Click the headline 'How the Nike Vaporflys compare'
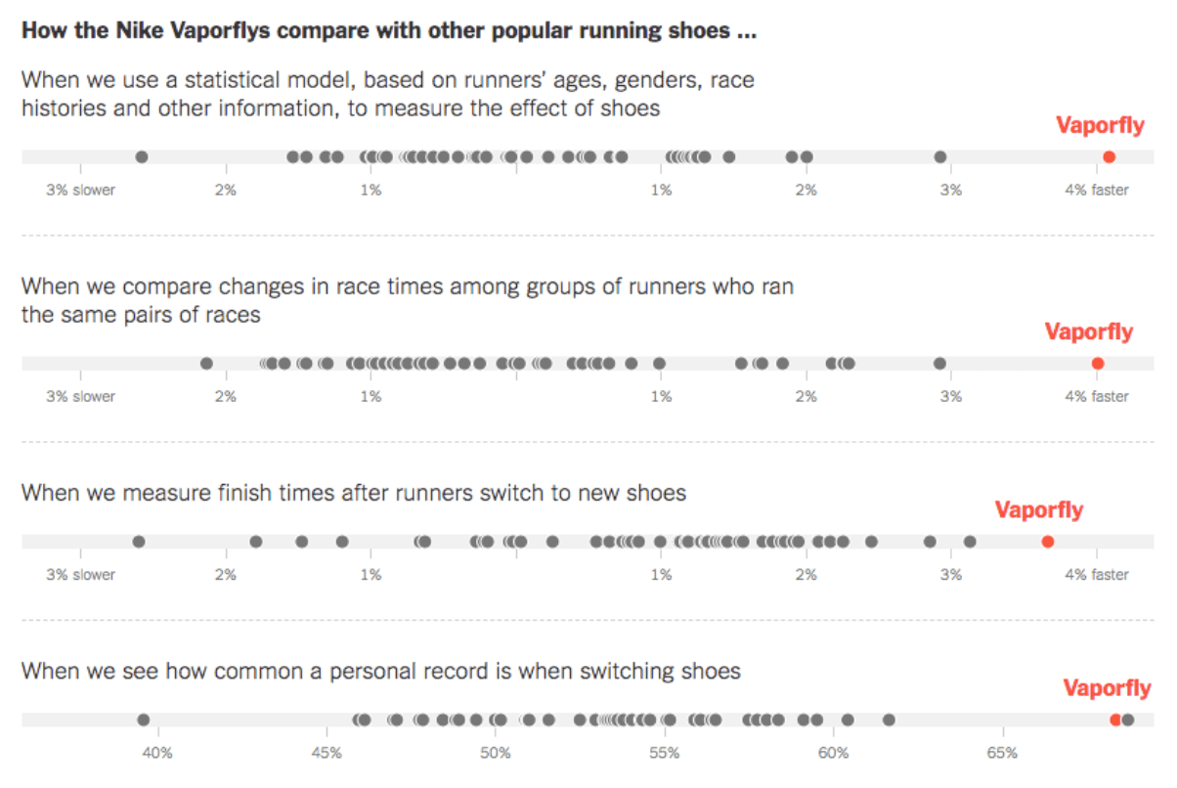Screen dimensions: 1177x788 point(388,30)
